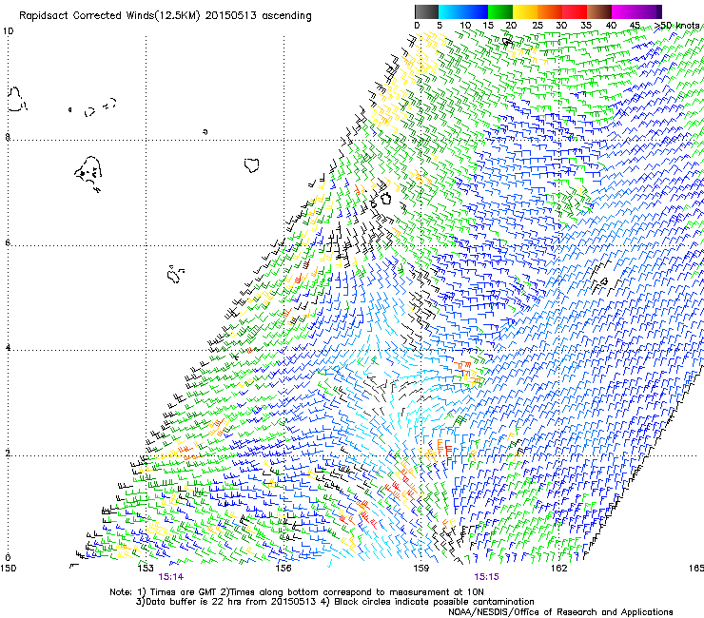Click the cyan 5-10 knots legend swatch
This screenshot has width=704, height=618.
(x=451, y=11)
